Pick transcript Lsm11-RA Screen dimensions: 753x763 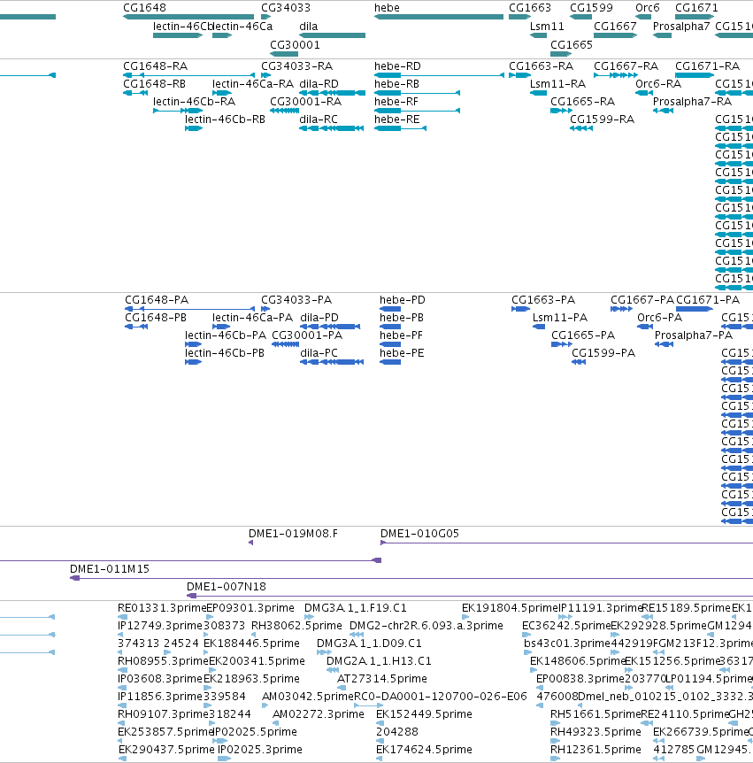point(557,84)
